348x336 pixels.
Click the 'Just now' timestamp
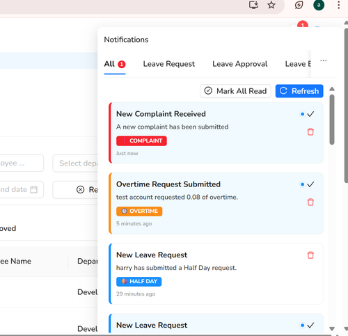[127, 153]
